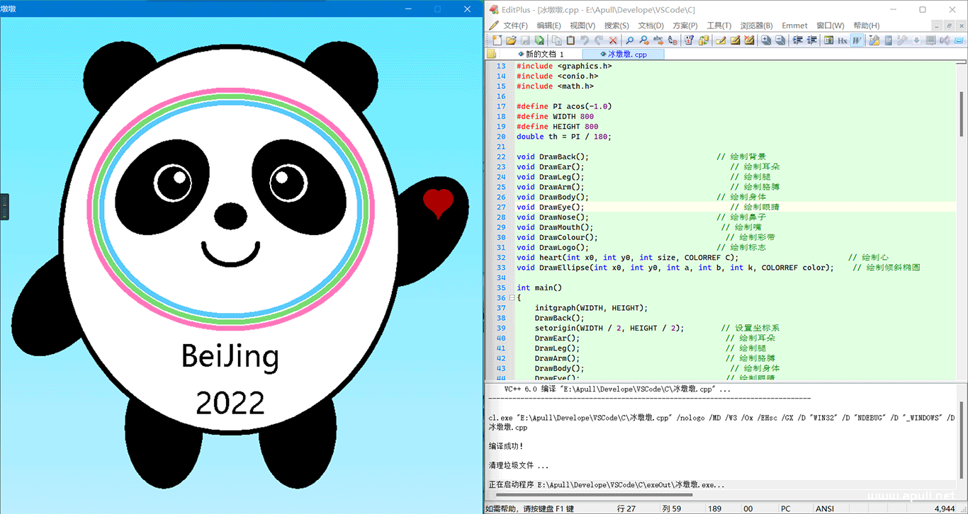Open the 文档(D) menu
Image resolution: width=968 pixels, height=514 pixels.
click(x=651, y=25)
